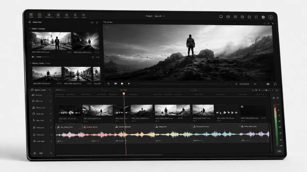Mute preview with the speaker volume icon

[268, 84]
